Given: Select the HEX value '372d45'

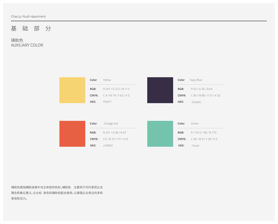Looking at the screenshot, I should point(196,102).
